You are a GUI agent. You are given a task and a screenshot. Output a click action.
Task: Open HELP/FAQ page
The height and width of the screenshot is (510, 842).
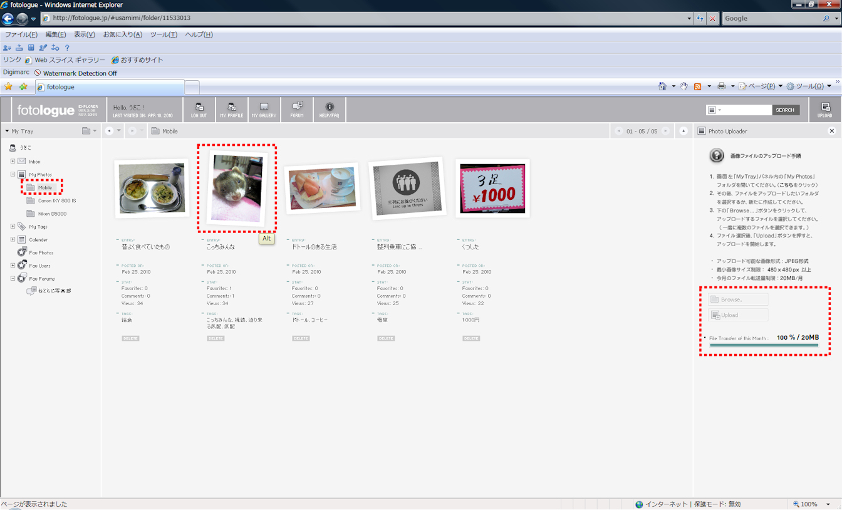(x=330, y=110)
